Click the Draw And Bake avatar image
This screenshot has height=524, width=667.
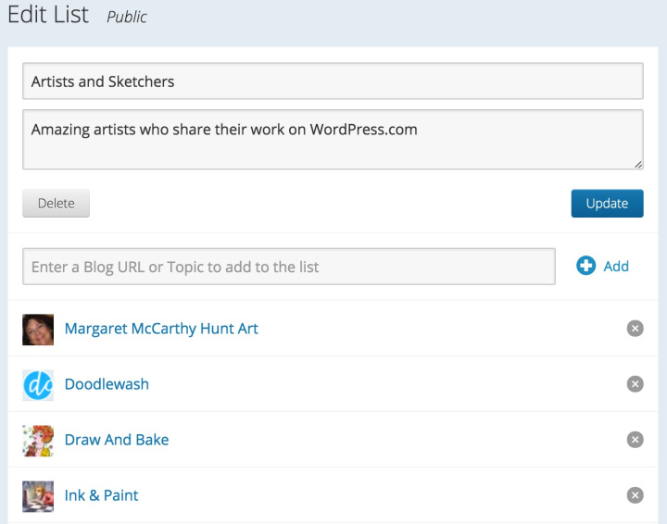[x=38, y=441]
